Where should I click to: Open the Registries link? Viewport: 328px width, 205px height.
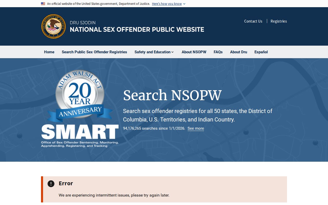pyautogui.click(x=279, y=21)
